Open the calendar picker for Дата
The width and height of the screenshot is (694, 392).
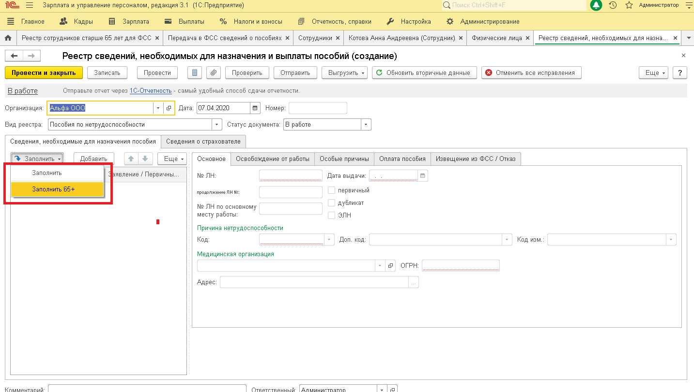pyautogui.click(x=256, y=108)
